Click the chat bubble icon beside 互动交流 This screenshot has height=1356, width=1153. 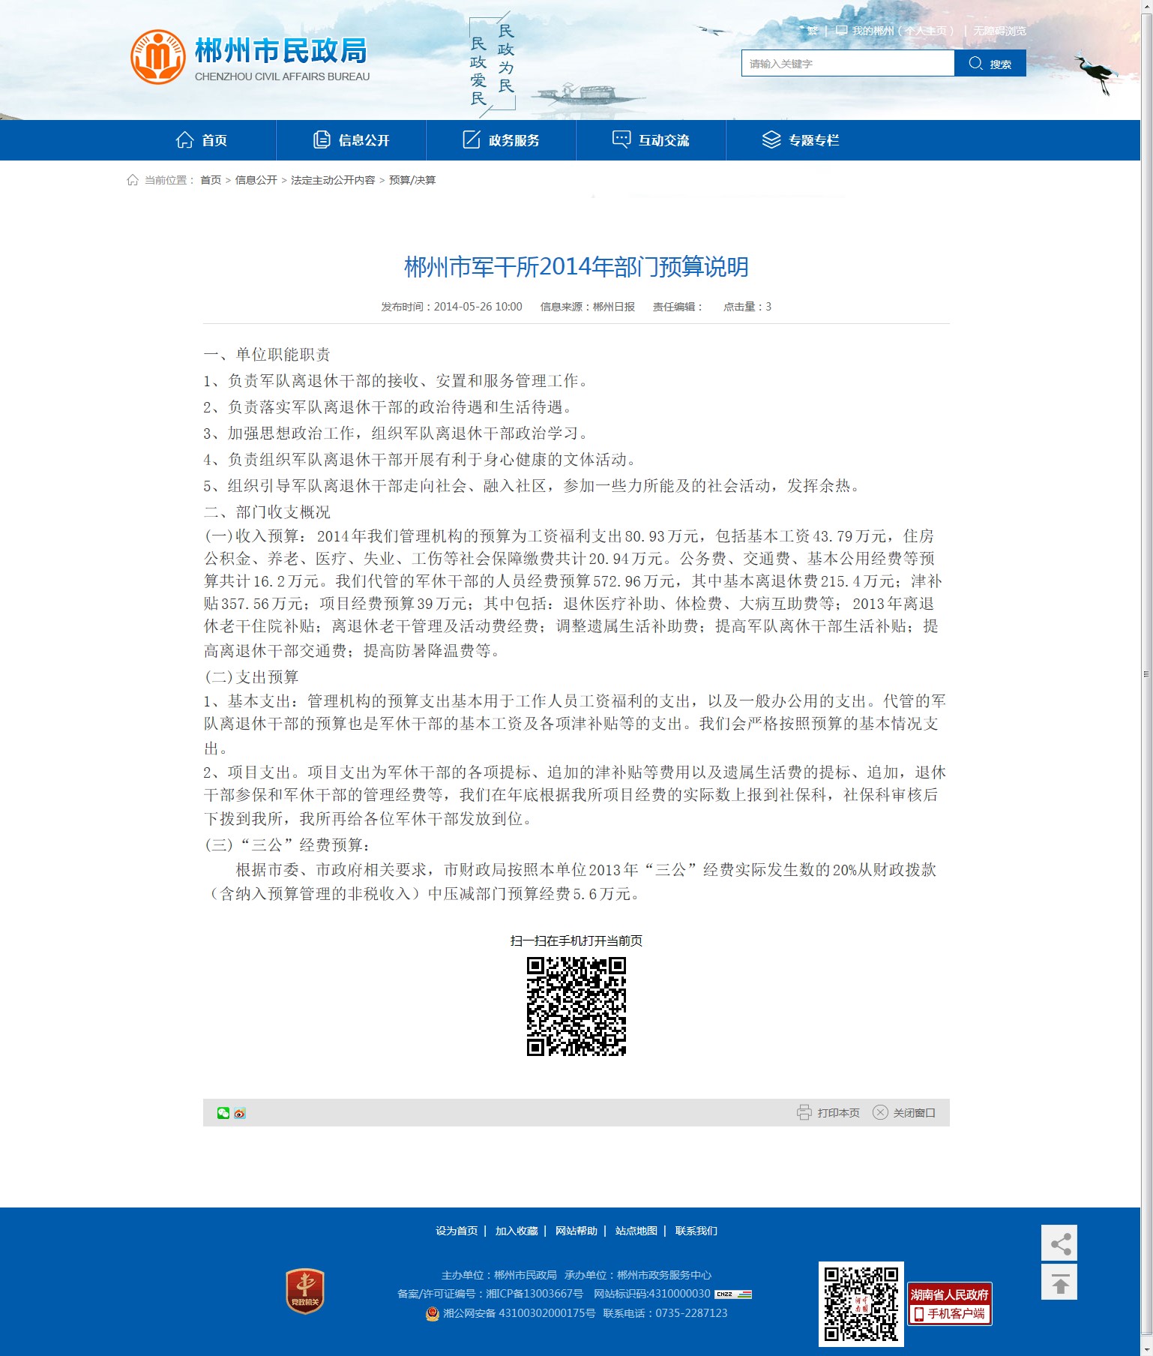coord(621,140)
